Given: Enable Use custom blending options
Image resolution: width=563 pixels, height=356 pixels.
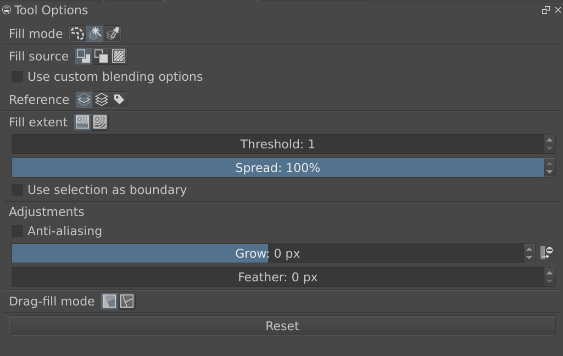Looking at the screenshot, I should (18, 77).
